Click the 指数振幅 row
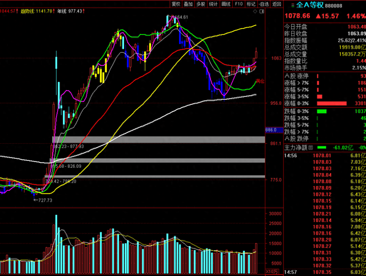This screenshot has width=366, height=276. 325,41
